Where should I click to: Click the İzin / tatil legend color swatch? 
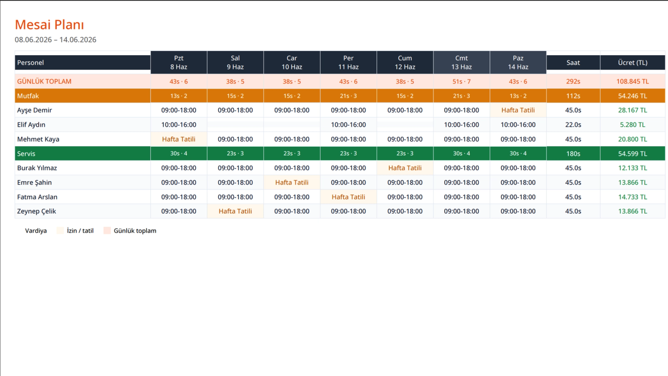click(x=60, y=231)
